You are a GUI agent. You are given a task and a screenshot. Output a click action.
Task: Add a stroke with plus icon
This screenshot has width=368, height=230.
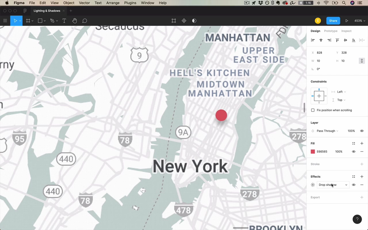click(362, 164)
